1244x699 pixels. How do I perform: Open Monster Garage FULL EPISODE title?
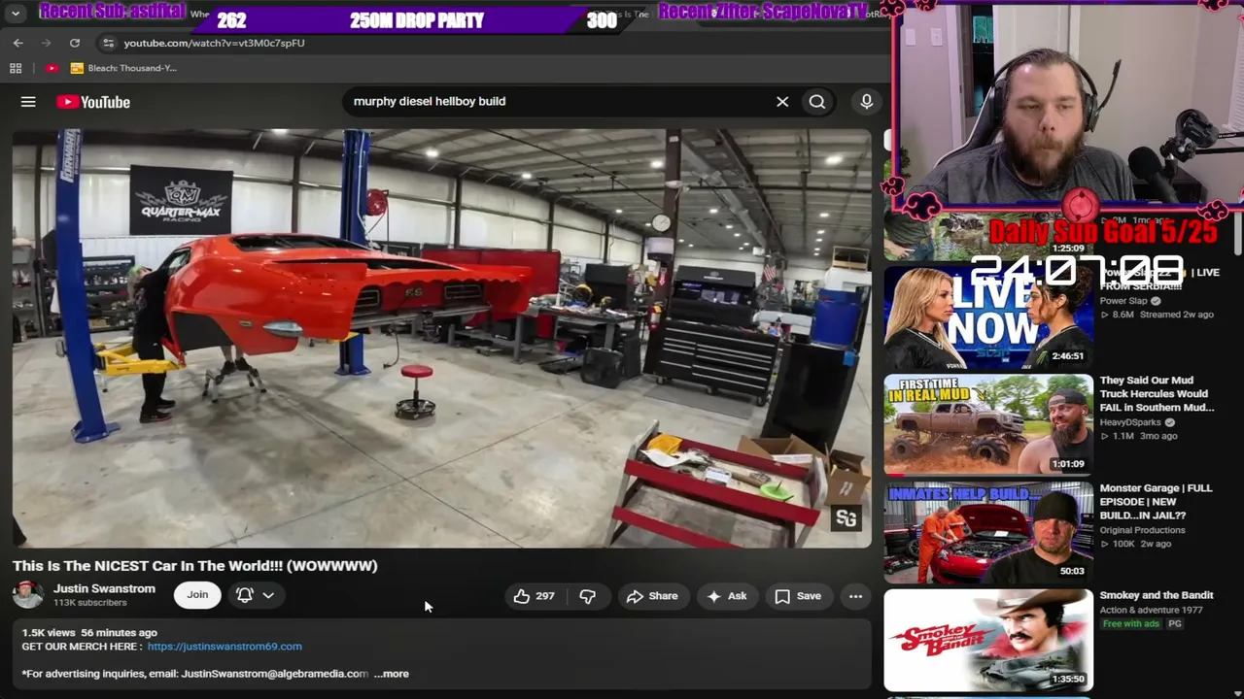1156,502
